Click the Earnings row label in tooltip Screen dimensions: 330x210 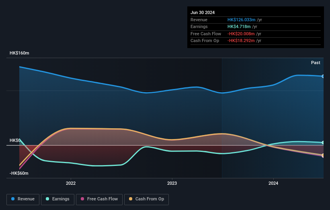pyautogui.click(x=199, y=26)
